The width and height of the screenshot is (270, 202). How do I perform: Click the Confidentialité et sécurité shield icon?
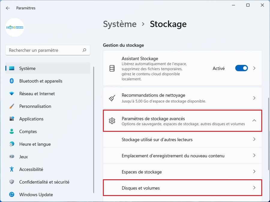pyautogui.click(x=12, y=182)
